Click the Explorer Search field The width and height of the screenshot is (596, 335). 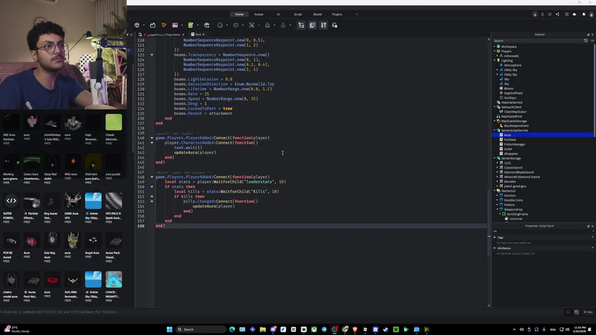[538, 40]
